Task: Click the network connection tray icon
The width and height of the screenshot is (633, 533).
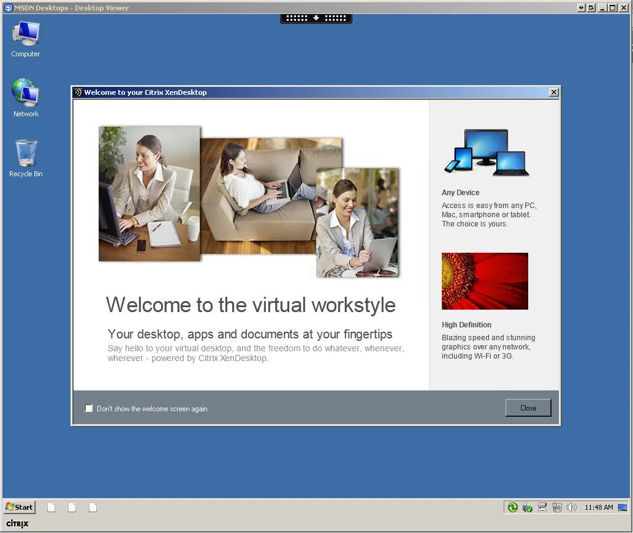Action: click(557, 507)
